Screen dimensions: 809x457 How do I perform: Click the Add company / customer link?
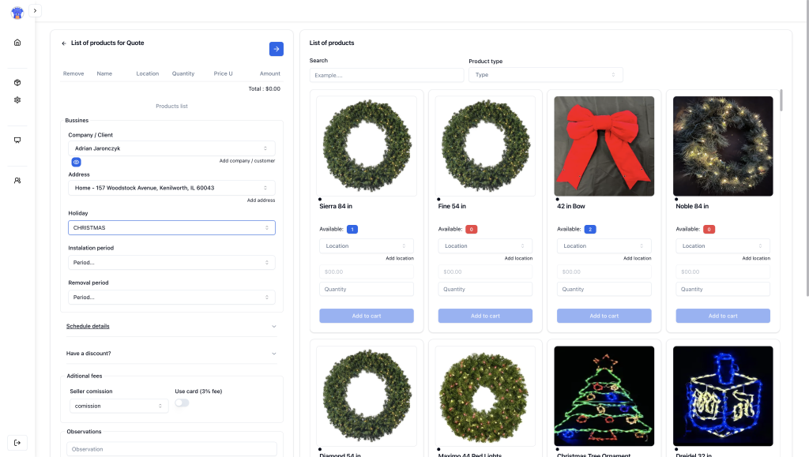[247, 161]
